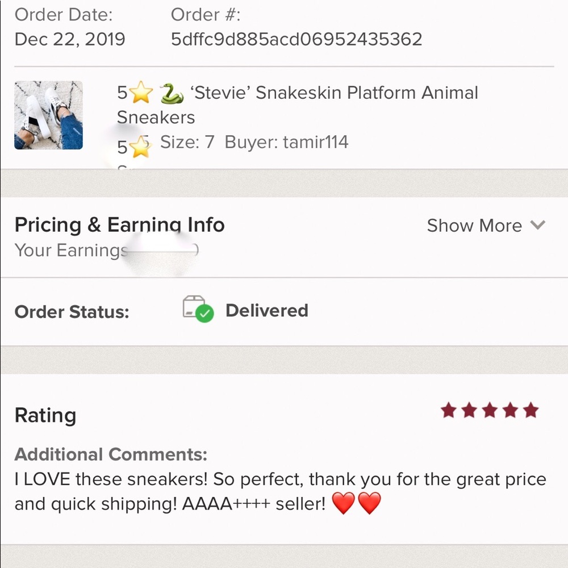Screen dimensions: 568x568
Task: Click the second red heart emoji
Action: pos(369,503)
